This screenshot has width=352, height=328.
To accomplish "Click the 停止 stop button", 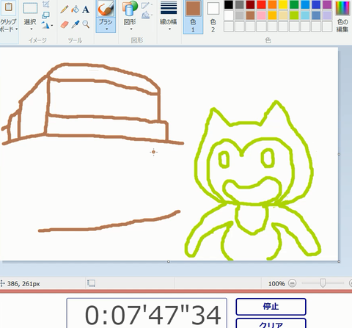I will 271,307.
